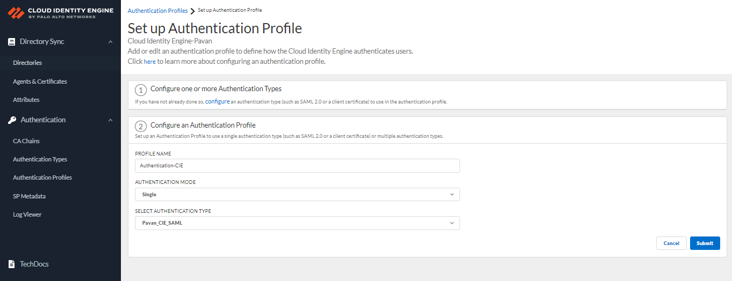Click the Authentication key icon
Image resolution: width=732 pixels, height=281 pixels.
pyautogui.click(x=12, y=120)
